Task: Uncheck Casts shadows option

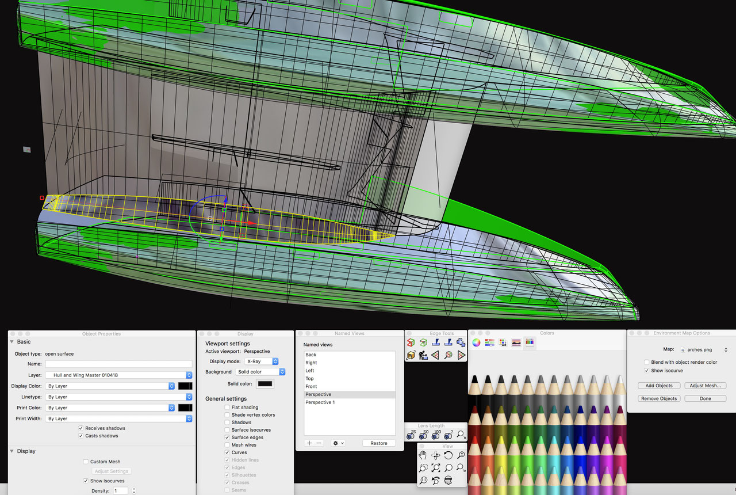Action: (x=81, y=436)
